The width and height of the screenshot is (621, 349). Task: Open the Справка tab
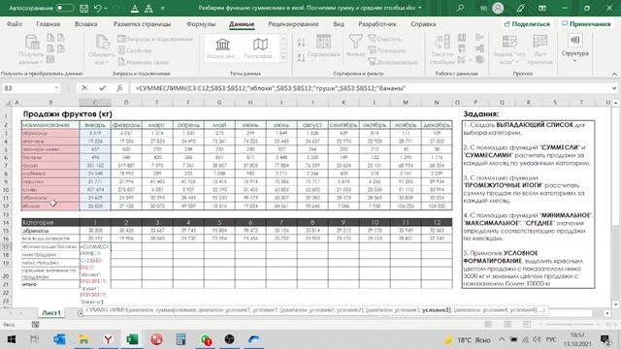pos(423,24)
